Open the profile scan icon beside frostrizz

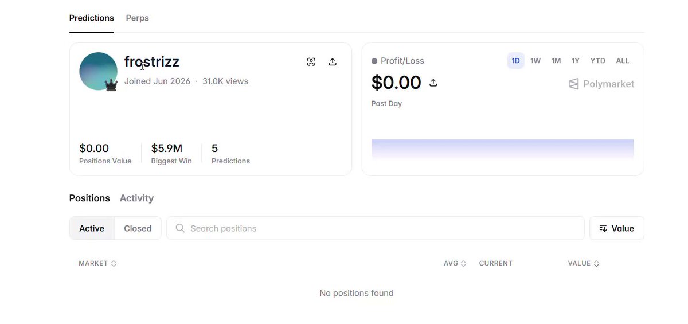pos(311,62)
